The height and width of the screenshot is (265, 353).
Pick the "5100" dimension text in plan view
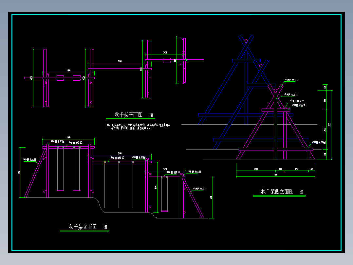coord(120,61)
